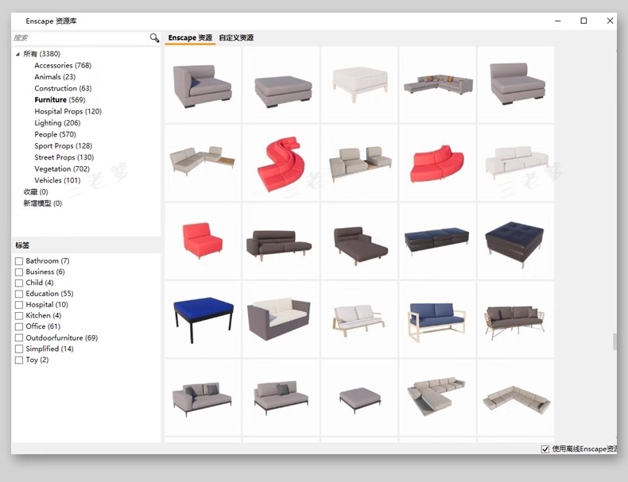
Task: Toggle the Business tag checkbox
Action: point(19,272)
